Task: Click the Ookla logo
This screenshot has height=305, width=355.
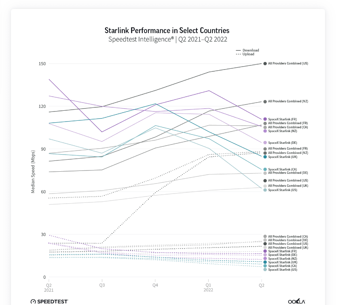Action: (296, 301)
